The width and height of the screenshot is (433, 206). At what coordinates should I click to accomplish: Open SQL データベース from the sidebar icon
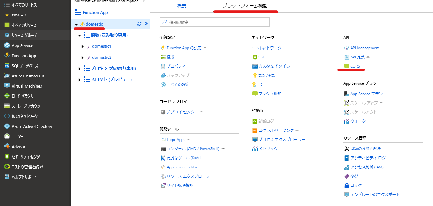(x=7, y=66)
